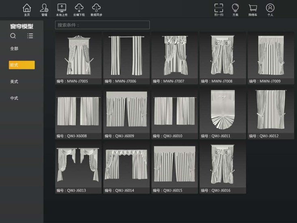Select the highlighted 欧式 category
The width and height of the screenshot is (297, 223).
point(22,65)
